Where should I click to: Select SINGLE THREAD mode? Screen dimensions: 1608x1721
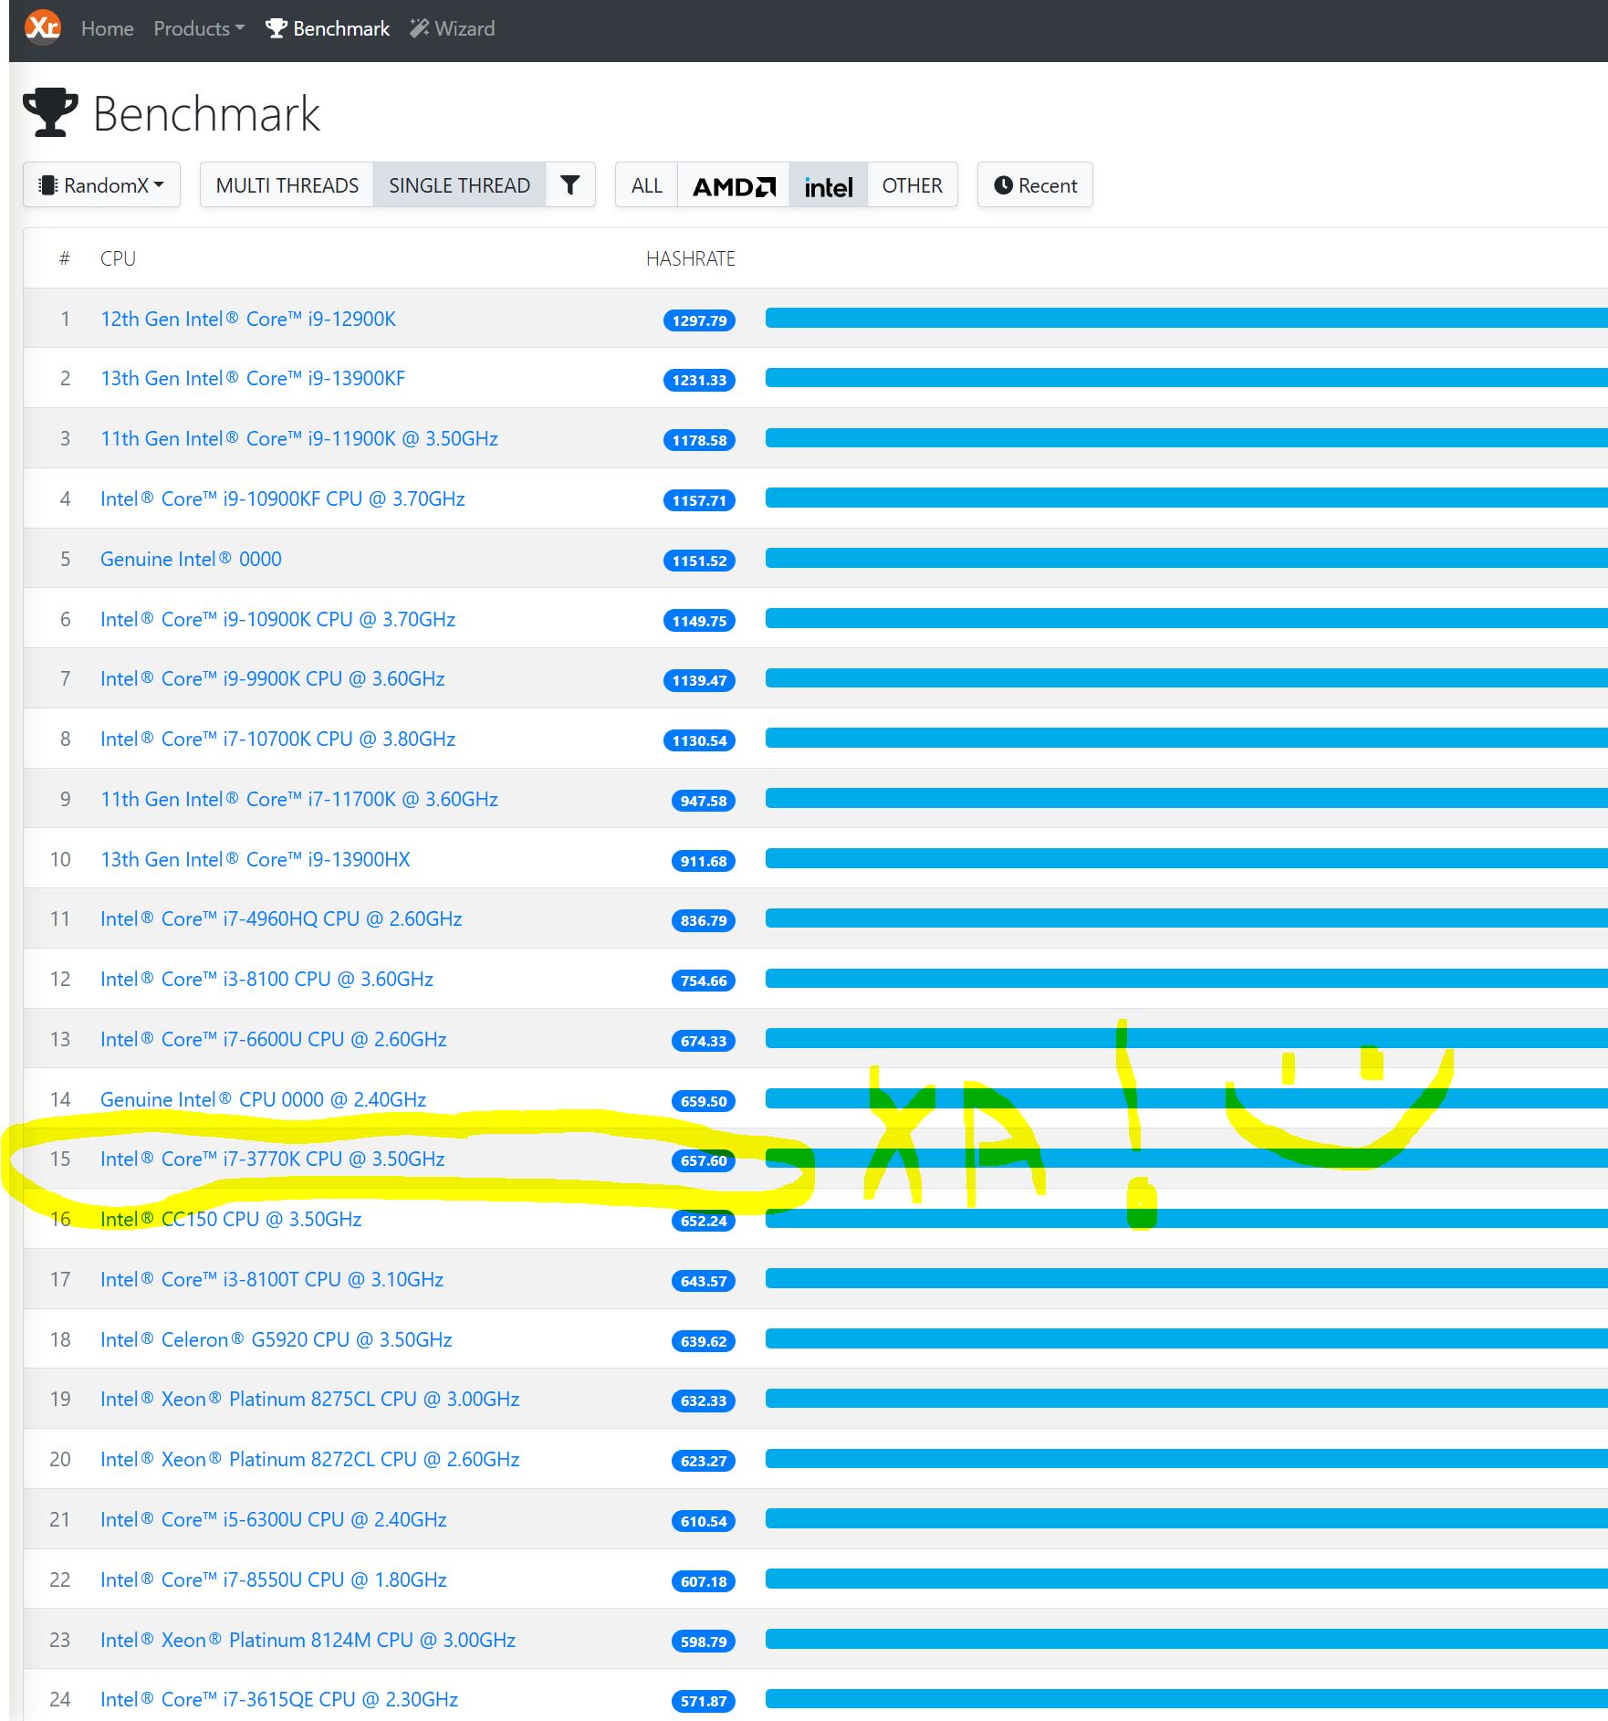coord(459,185)
